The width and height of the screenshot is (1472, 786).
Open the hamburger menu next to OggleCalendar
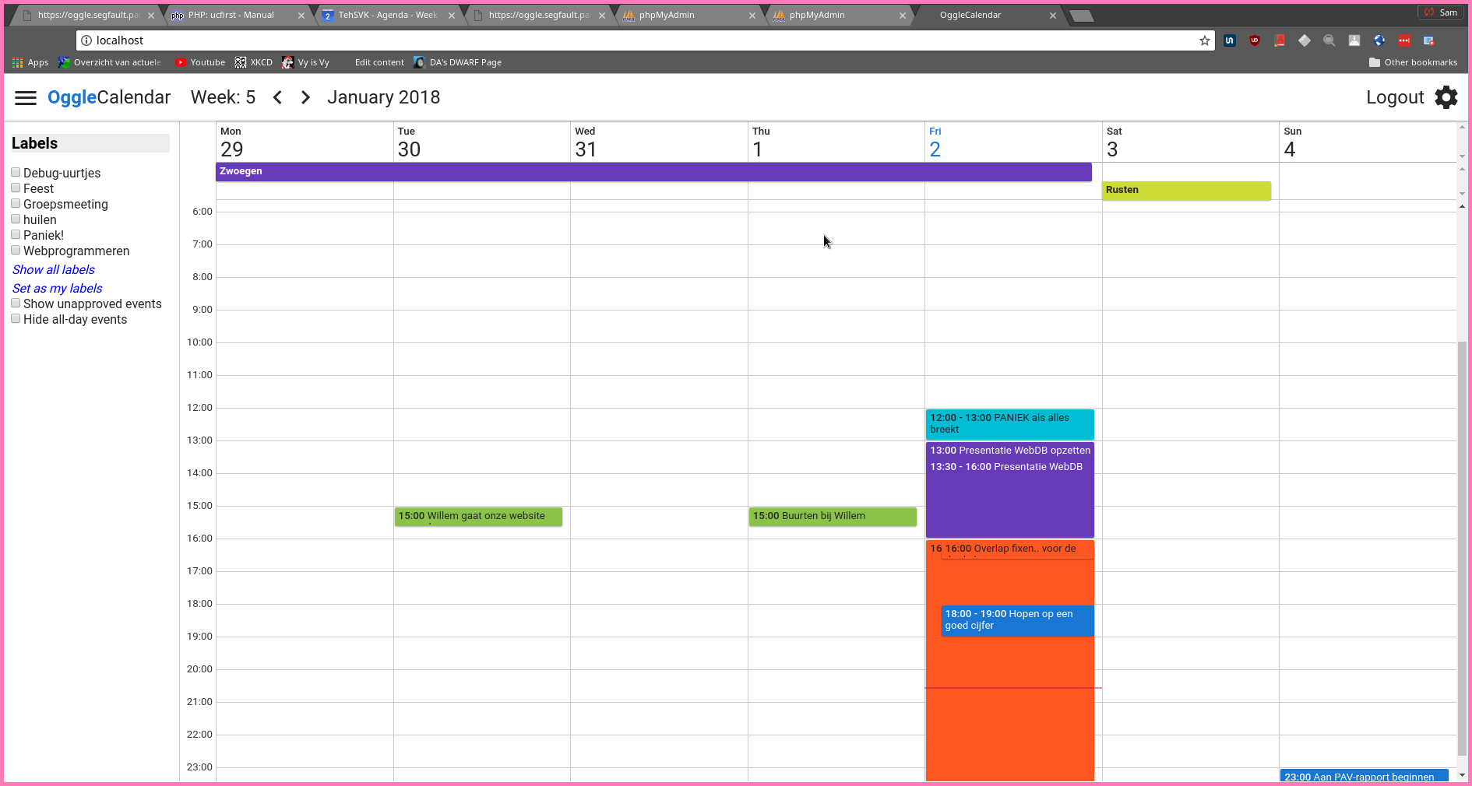(26, 97)
